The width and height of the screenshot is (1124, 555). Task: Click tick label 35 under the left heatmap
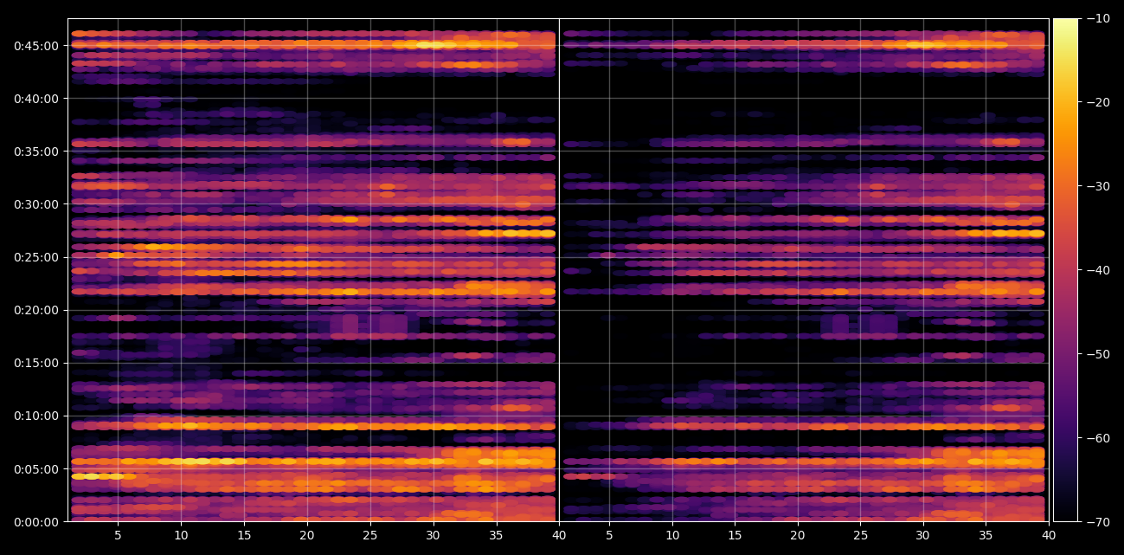pos(496,536)
